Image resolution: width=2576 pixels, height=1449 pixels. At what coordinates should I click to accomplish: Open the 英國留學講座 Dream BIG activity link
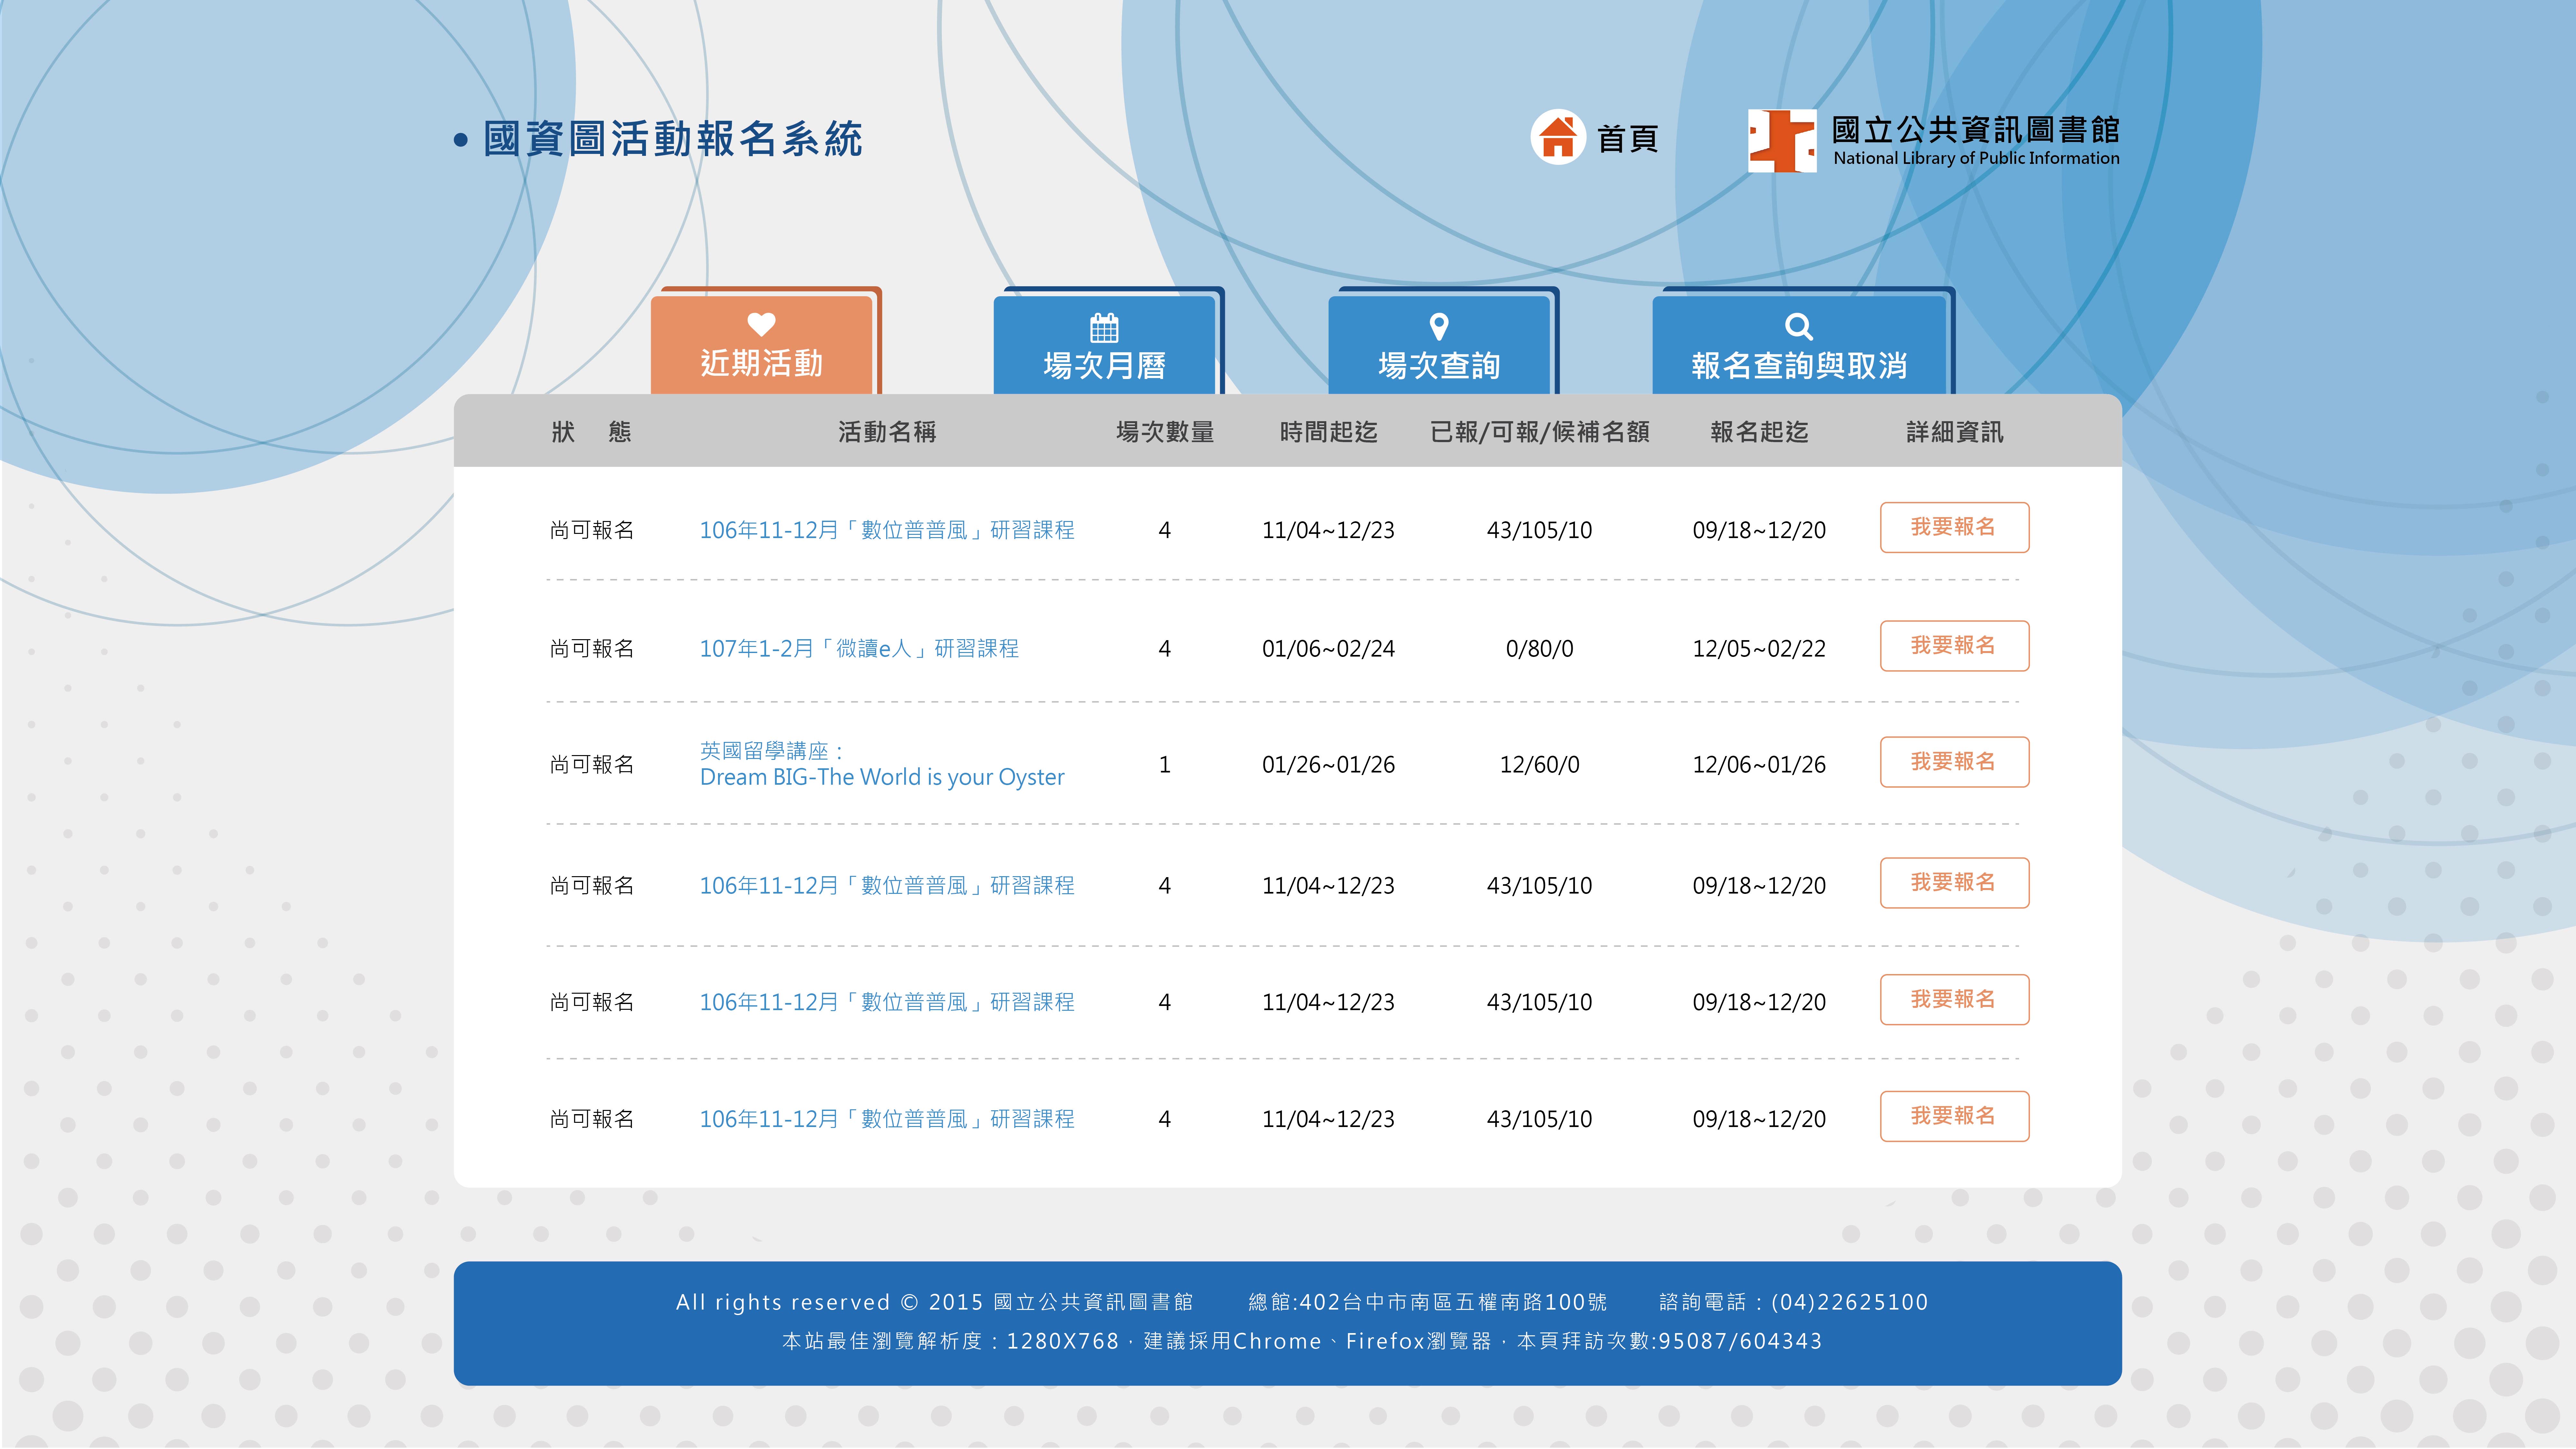[882, 764]
